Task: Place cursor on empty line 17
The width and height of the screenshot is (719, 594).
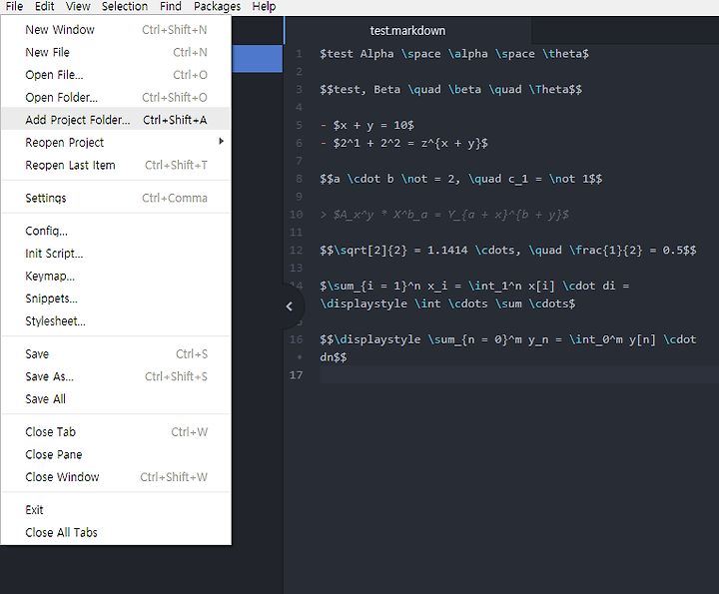Action: pyautogui.click(x=518, y=375)
